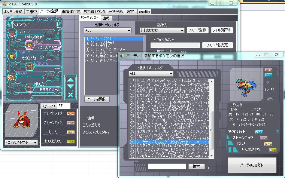This screenshot has height=178, width=285.
Task: Click the じめん badge beside dialog じしん
Action: [268, 144]
